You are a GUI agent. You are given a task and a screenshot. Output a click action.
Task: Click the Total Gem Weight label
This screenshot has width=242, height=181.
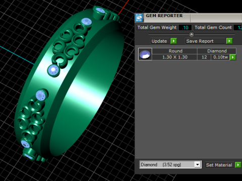[157, 28]
